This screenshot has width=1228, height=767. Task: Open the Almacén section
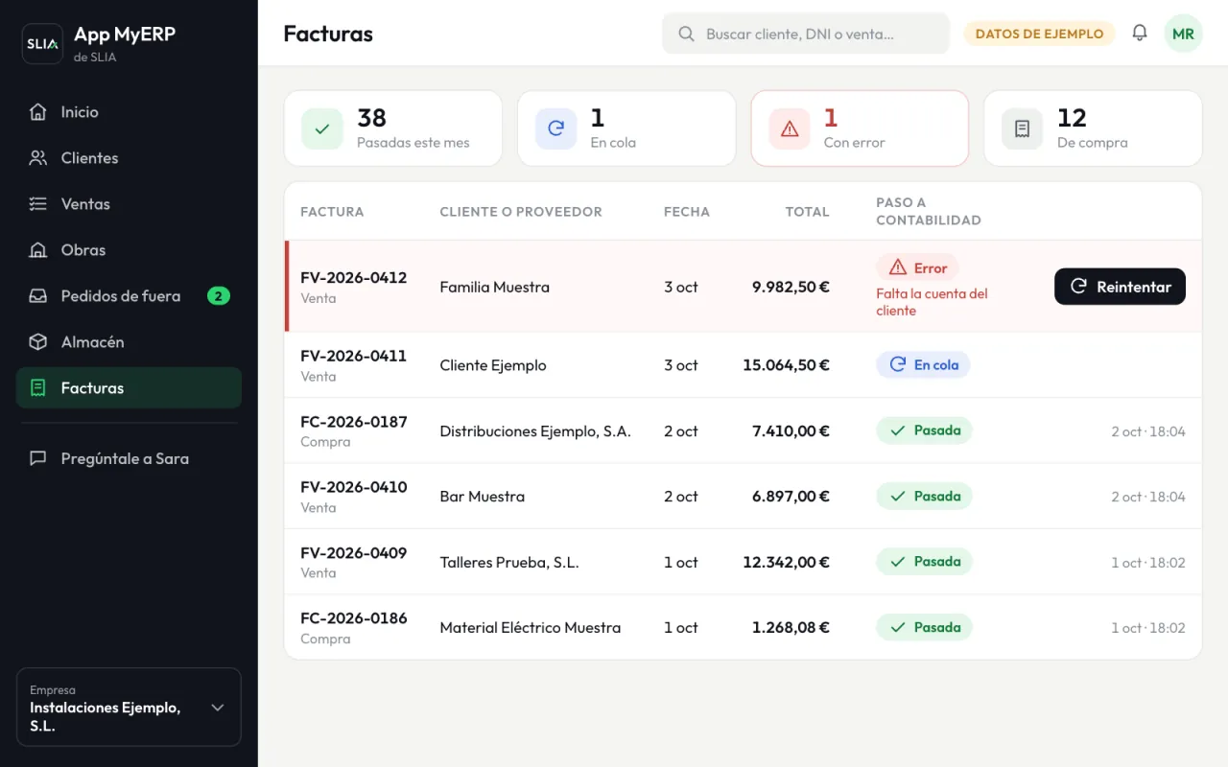click(x=129, y=342)
